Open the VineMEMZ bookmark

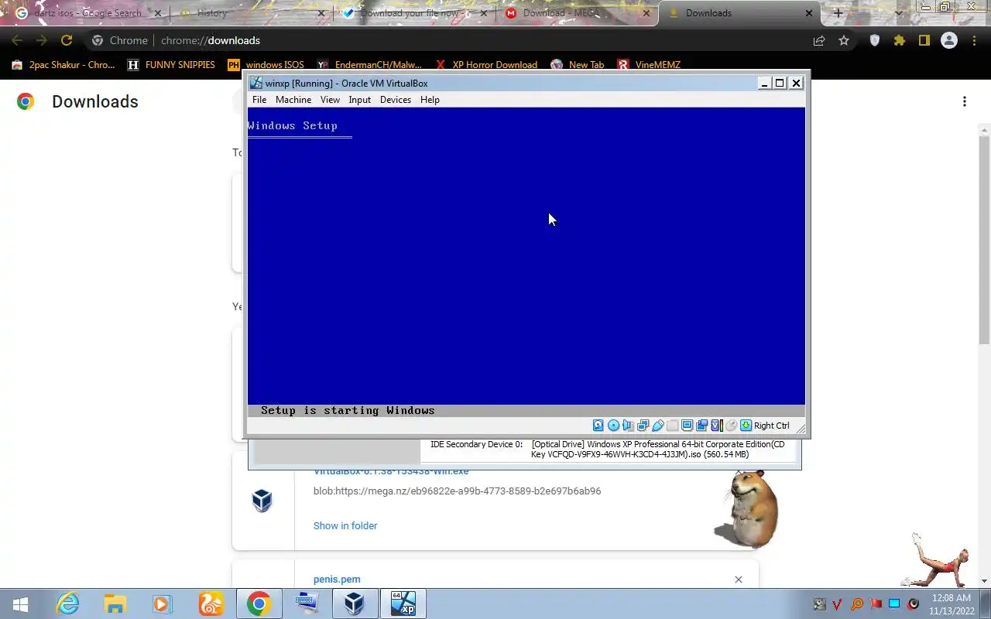[649, 65]
